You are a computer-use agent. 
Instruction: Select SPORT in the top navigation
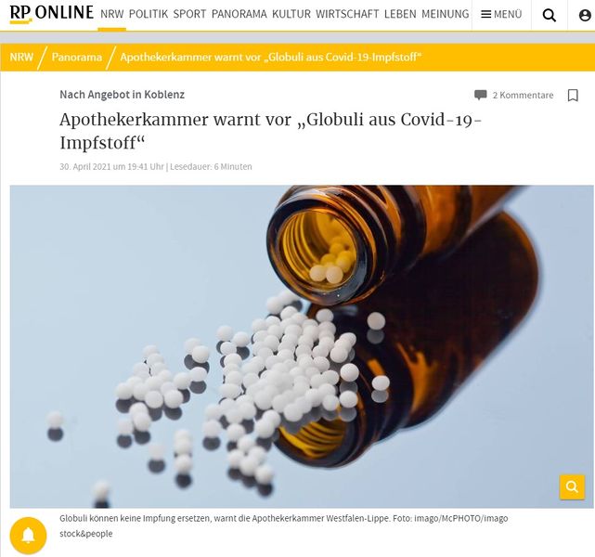pos(189,15)
